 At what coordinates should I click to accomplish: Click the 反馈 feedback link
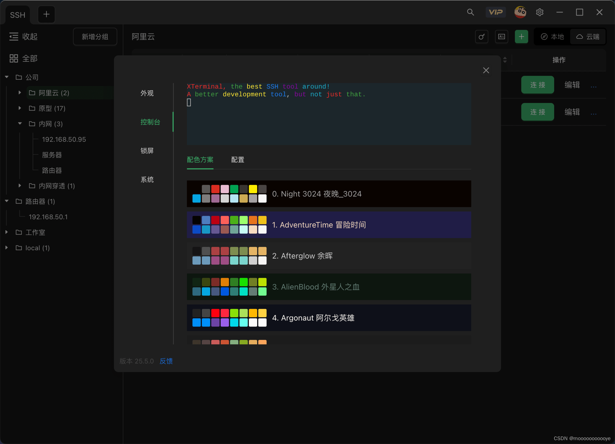click(166, 361)
